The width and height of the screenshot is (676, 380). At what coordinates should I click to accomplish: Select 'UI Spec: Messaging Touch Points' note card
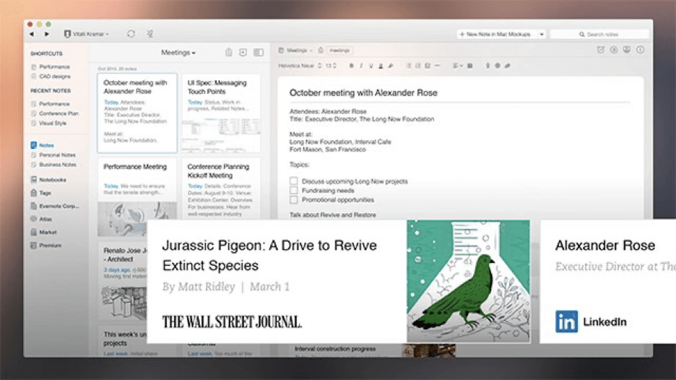tap(221, 113)
